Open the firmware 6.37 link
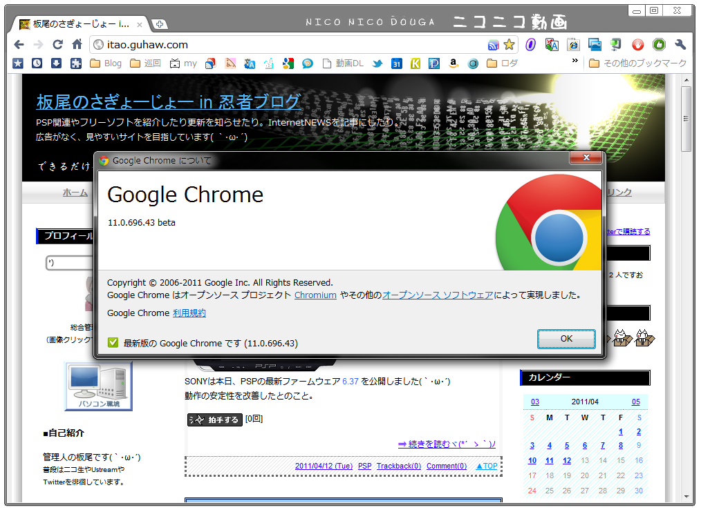701x512 pixels. pyautogui.click(x=350, y=381)
